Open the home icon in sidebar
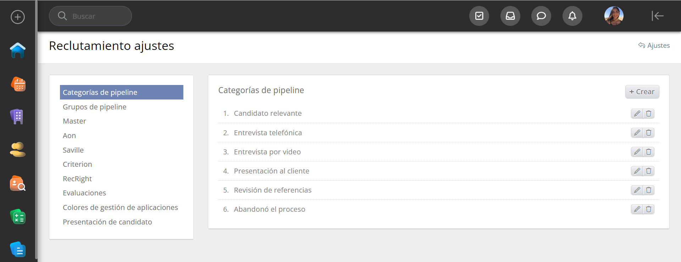 click(18, 50)
